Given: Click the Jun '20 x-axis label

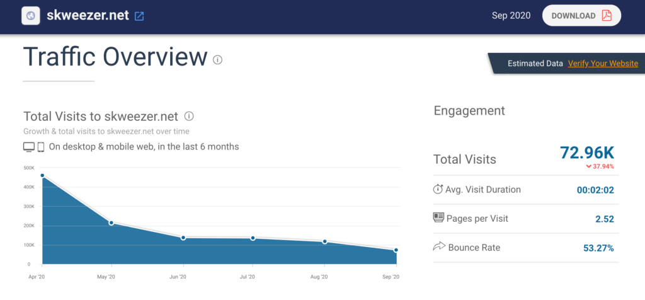Looking at the screenshot, I should (x=177, y=277).
